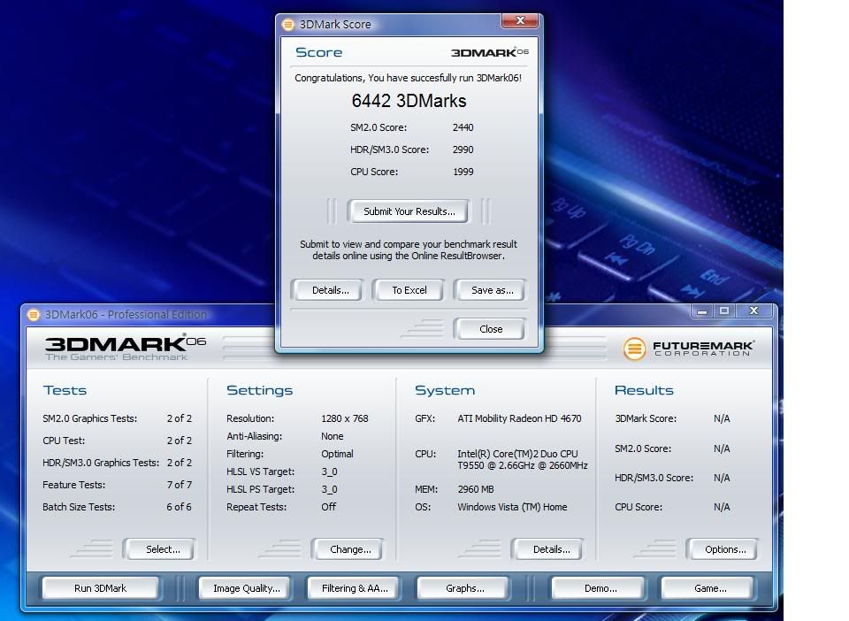Click the 3DMark06 main window title icon
Image resolution: width=849 pixels, height=621 pixels.
coord(34,314)
